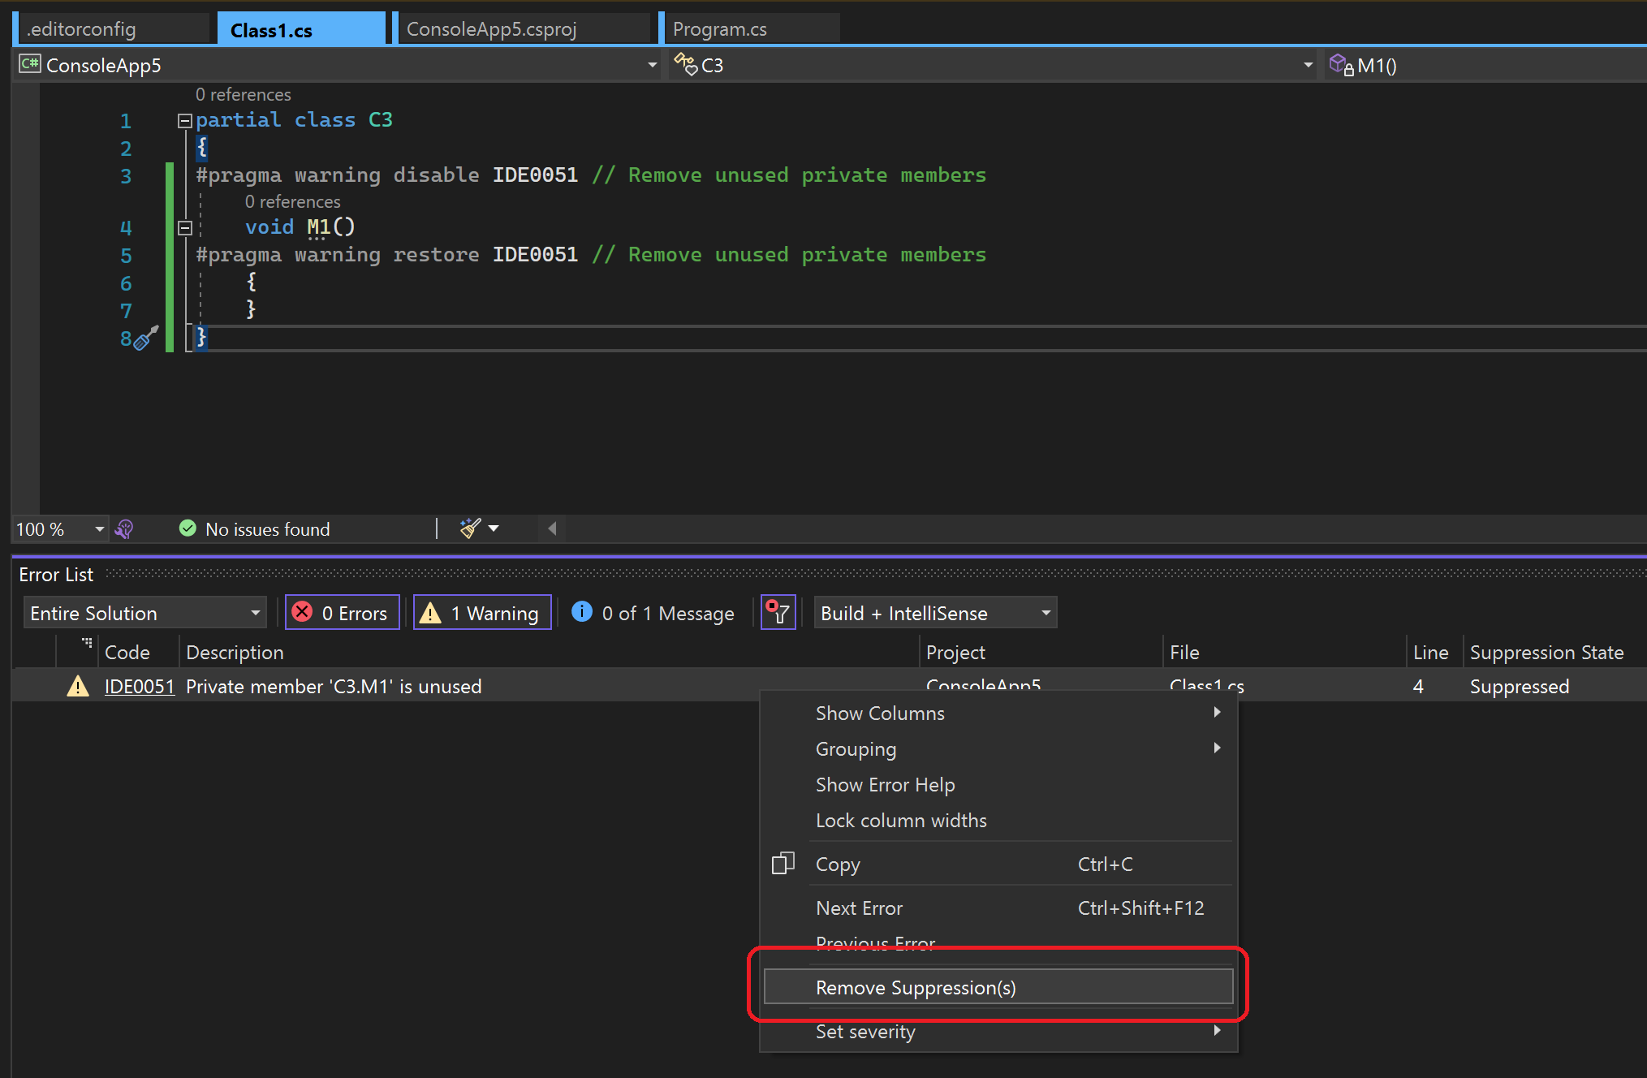Switch to the Program.cs tab
This screenshot has height=1078, width=1647.
[719, 29]
